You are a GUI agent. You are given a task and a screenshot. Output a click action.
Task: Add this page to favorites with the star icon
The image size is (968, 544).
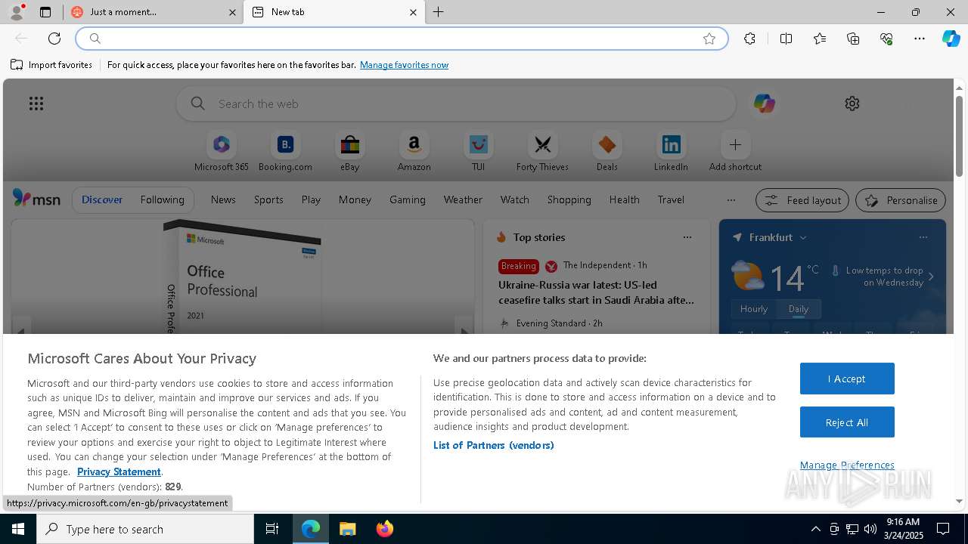tap(709, 39)
